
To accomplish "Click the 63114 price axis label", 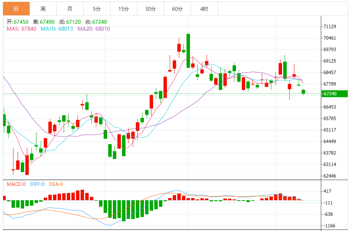I will click(x=330, y=164).
